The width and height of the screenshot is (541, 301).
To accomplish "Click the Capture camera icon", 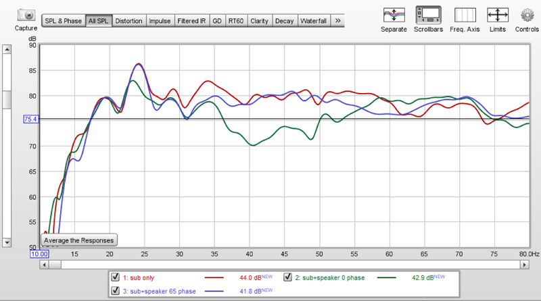I will (26, 14).
